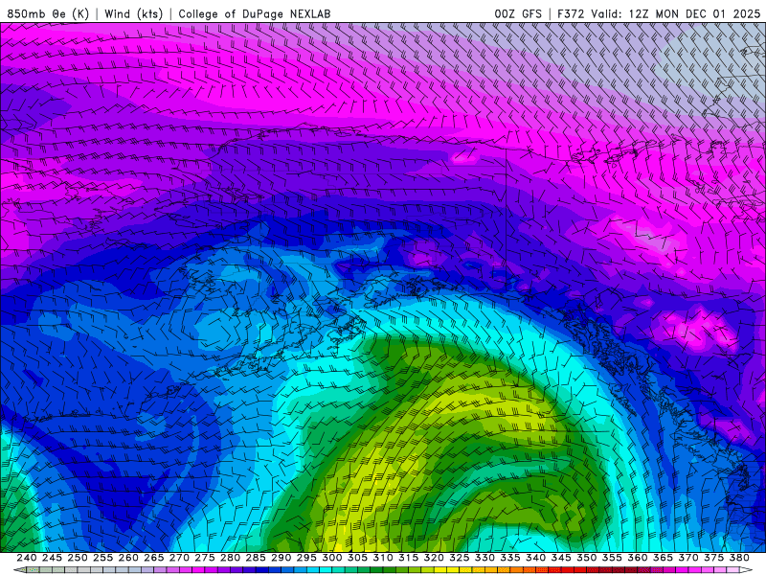
Task: Click the 380 value on color scale
Action: pyautogui.click(x=739, y=558)
